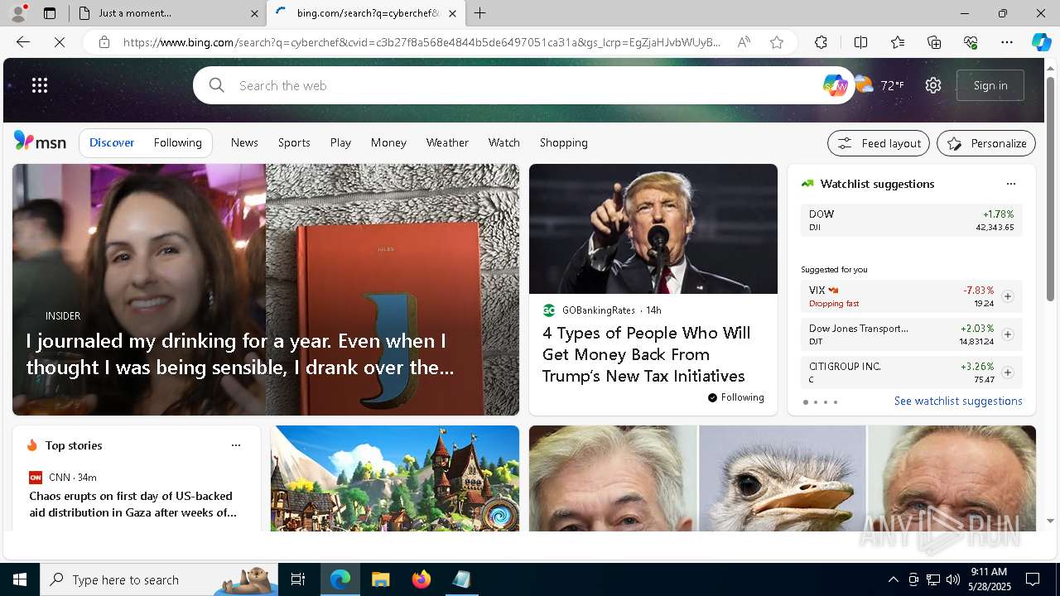Open Top stories more options
Screen dimensions: 1060x596
tap(236, 445)
